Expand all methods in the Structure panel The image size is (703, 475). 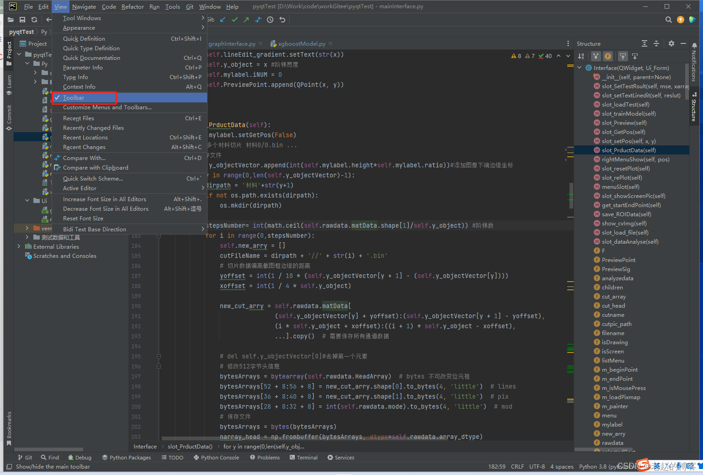click(644, 43)
